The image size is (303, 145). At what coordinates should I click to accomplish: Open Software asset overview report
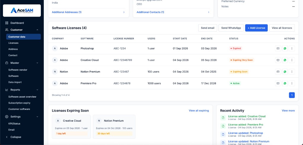pyautogui.click(x=22, y=97)
